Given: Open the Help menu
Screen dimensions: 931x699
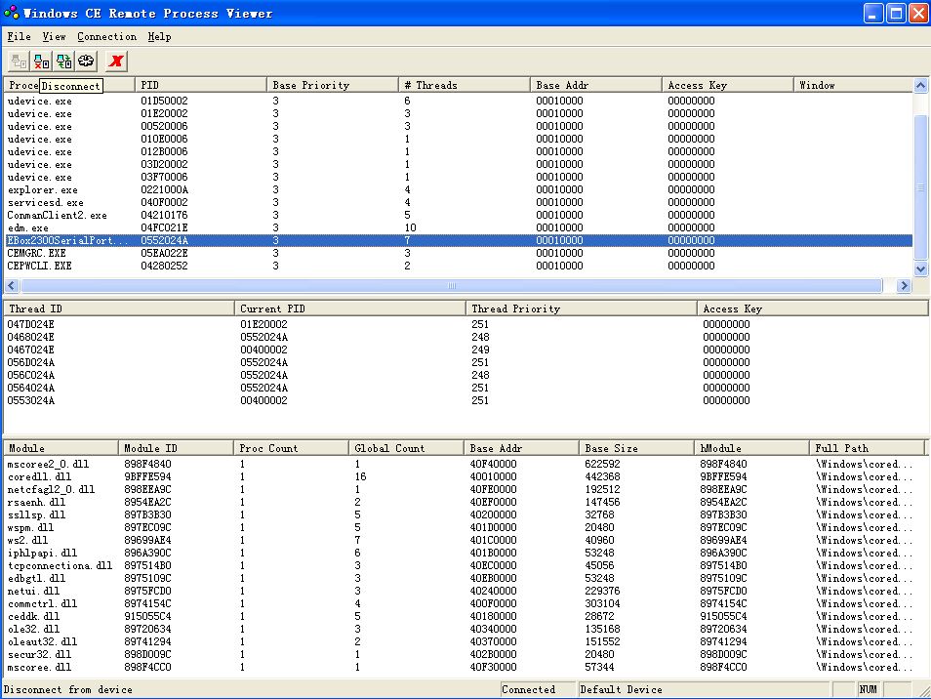Looking at the screenshot, I should point(159,37).
